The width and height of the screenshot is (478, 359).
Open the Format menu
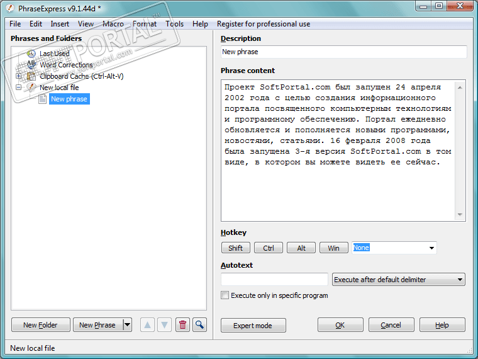[145, 24]
